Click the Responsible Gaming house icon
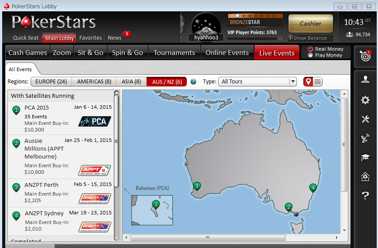The width and height of the screenshot is (378, 248). pyautogui.click(x=365, y=176)
